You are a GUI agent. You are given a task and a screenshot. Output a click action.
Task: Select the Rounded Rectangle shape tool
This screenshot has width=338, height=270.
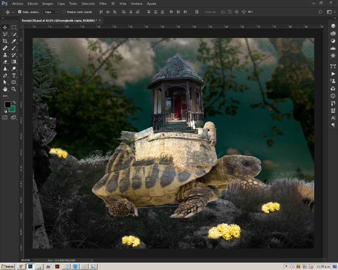(x=14, y=82)
